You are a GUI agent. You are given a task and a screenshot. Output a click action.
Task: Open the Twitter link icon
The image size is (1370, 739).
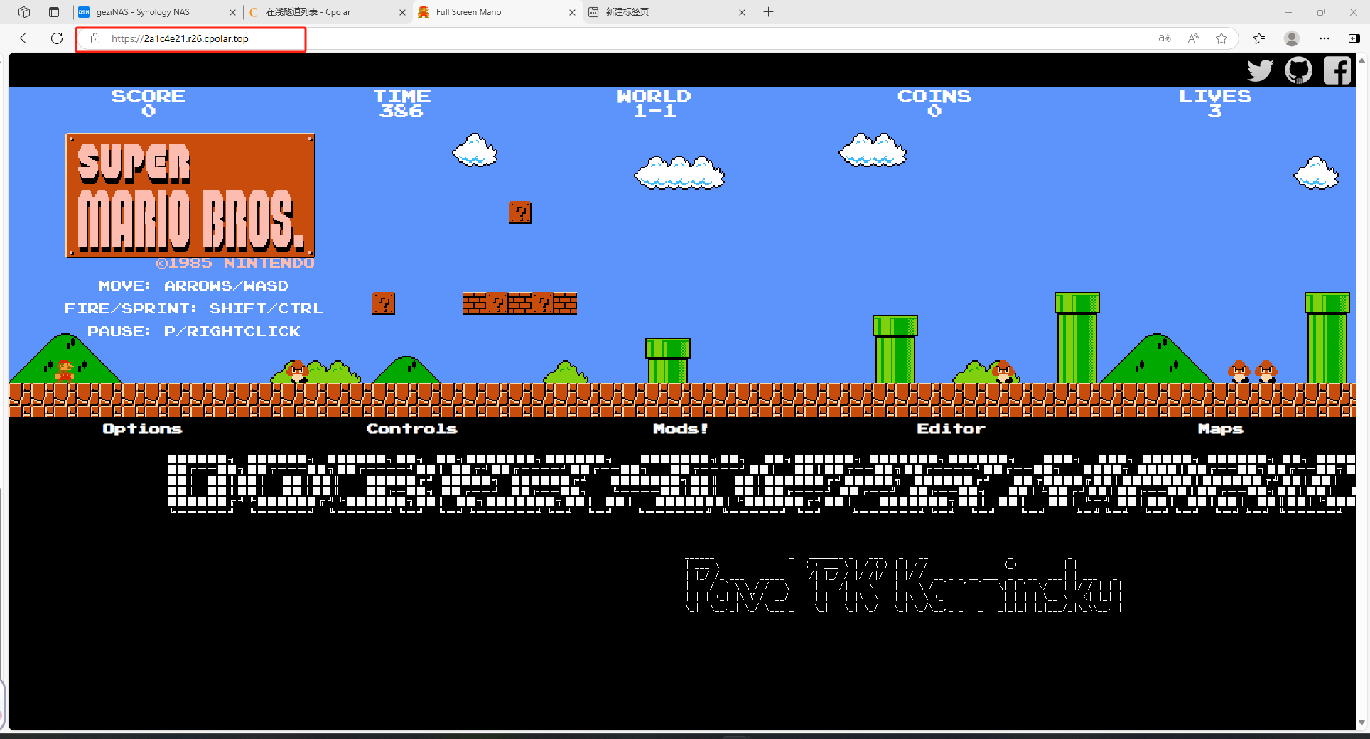click(x=1261, y=70)
